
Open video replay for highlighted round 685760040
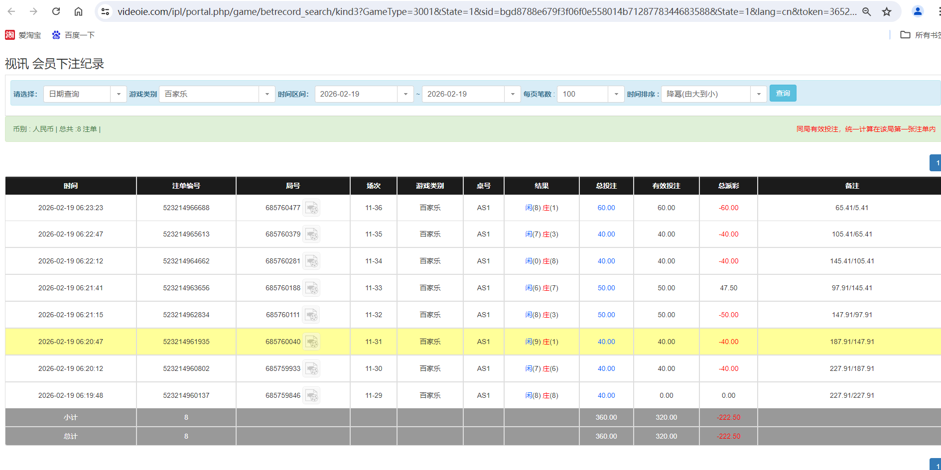coord(312,342)
